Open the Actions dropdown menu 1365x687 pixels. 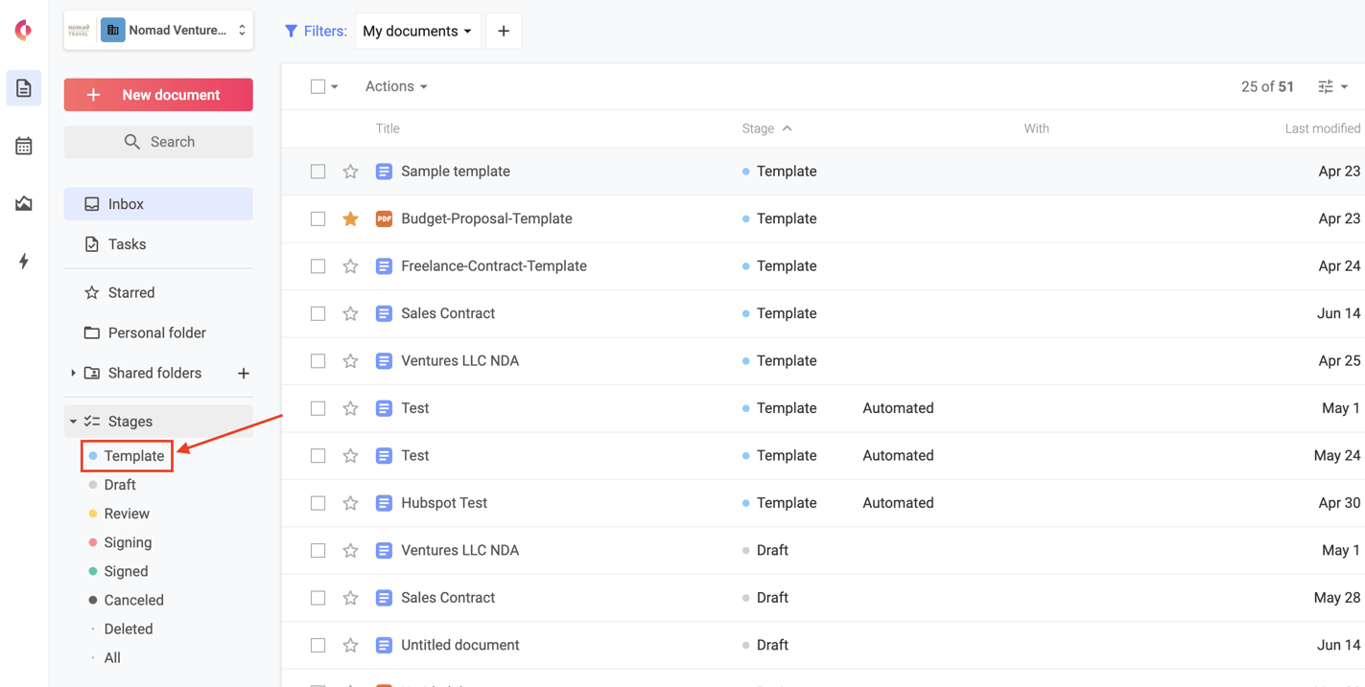click(x=396, y=86)
